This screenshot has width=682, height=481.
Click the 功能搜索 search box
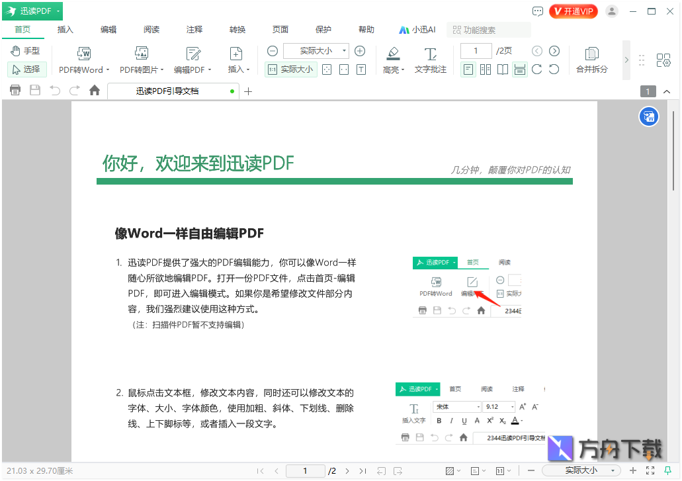pos(489,30)
